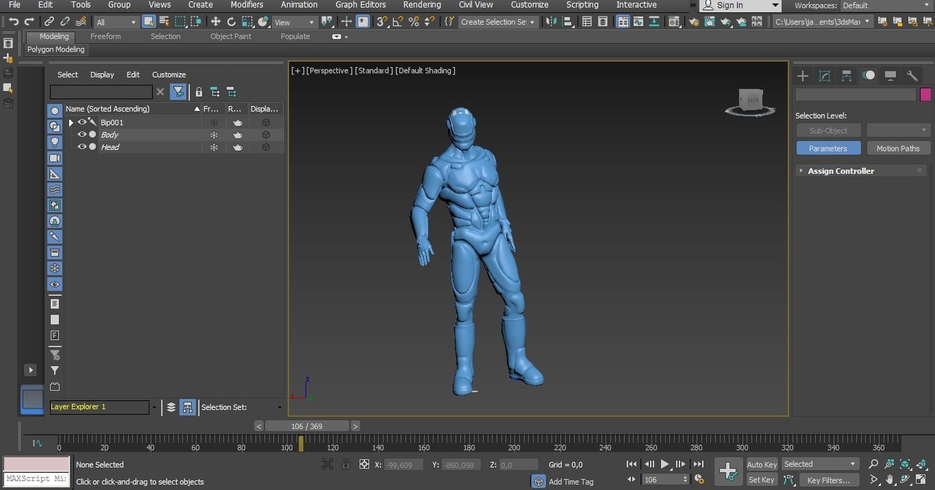
Task: Open the Layer Explorer 1 dropdown arrow
Action: click(154, 407)
